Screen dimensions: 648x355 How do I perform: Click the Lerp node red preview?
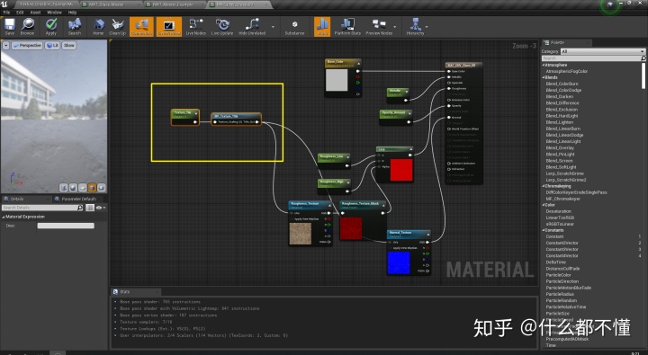401,170
